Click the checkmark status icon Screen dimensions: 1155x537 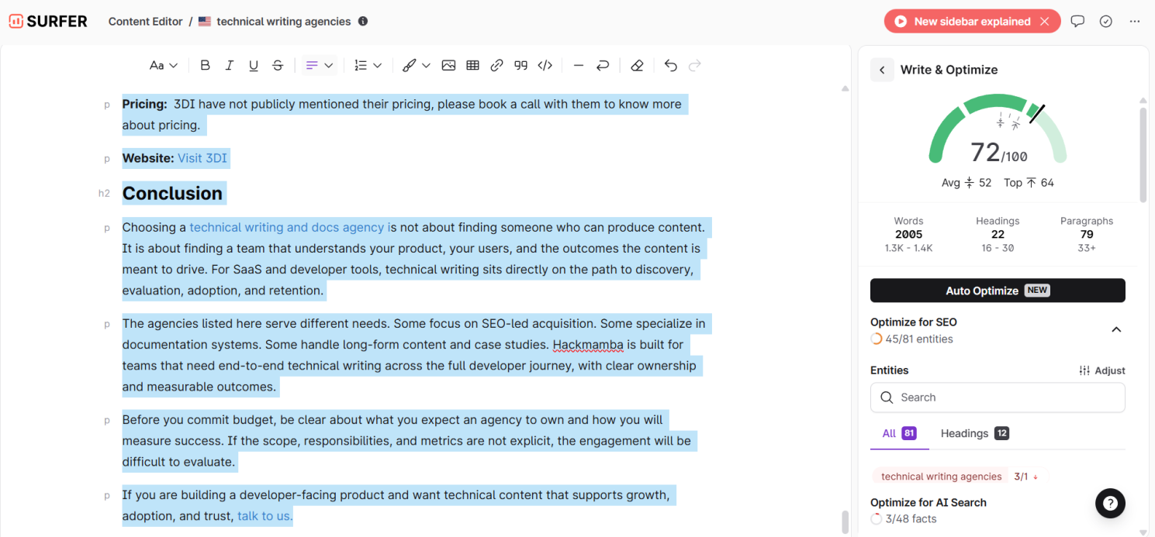(1106, 22)
